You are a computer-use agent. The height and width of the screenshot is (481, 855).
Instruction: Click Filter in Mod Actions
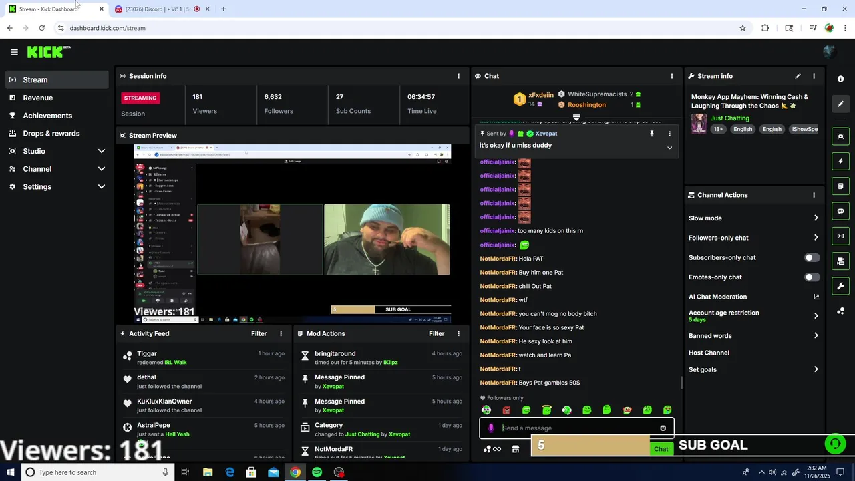click(x=436, y=333)
